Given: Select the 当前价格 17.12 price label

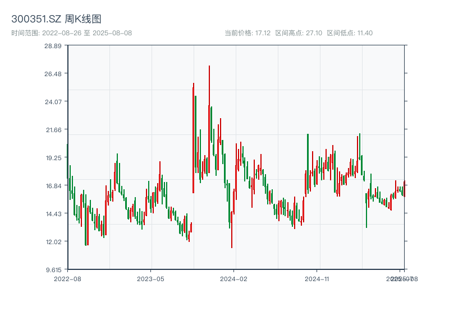Looking at the screenshot, I should (x=248, y=33).
